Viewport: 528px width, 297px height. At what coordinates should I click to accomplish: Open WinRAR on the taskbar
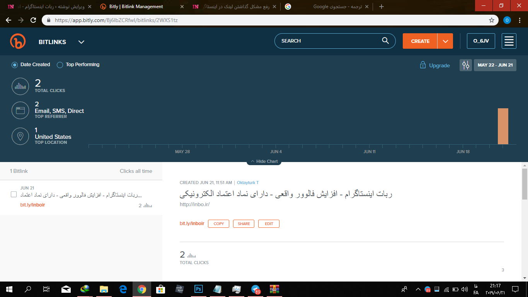pos(274,289)
